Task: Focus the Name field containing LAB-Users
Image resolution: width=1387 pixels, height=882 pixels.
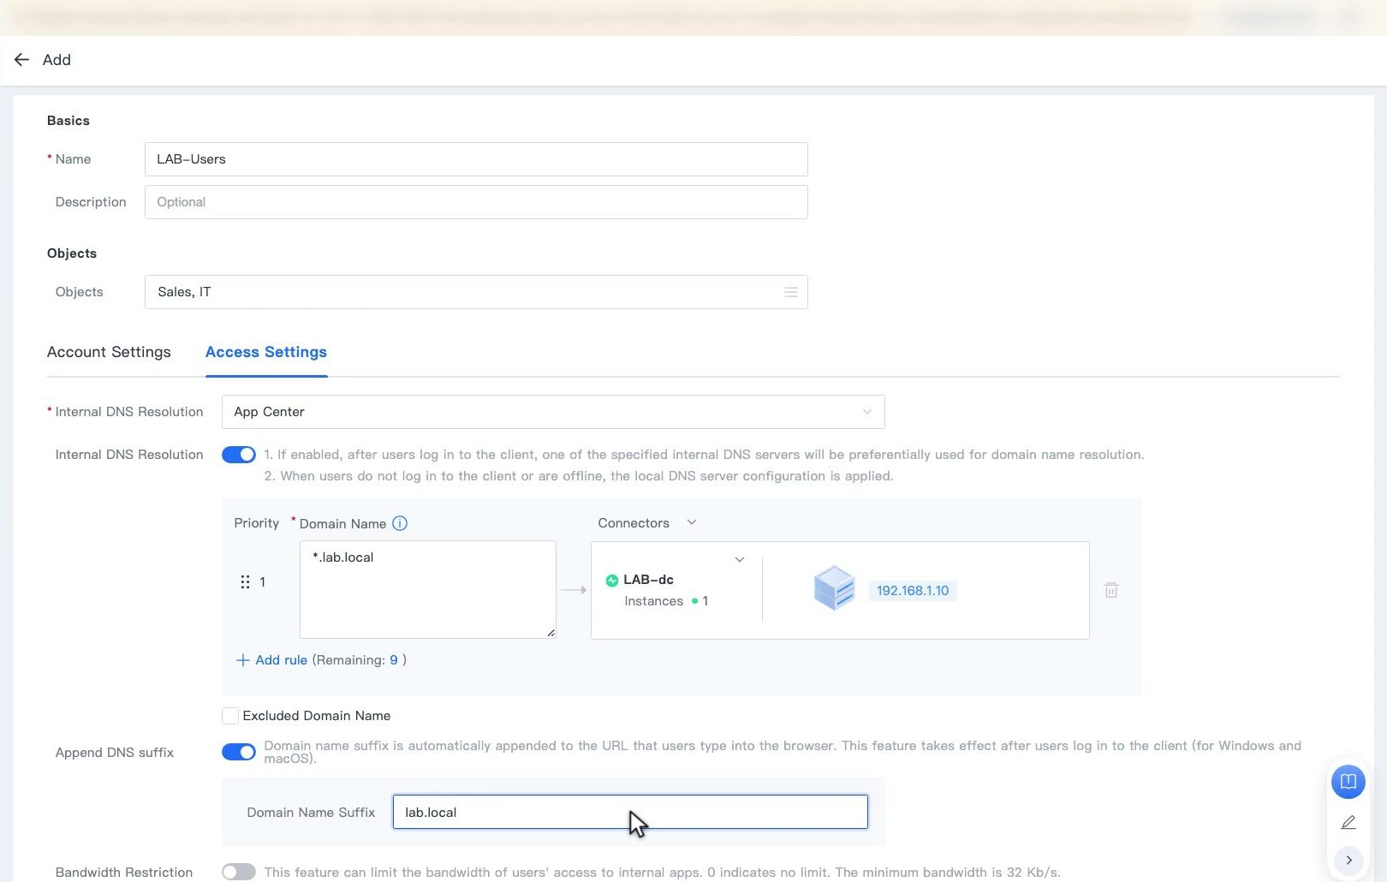Action: tap(476, 159)
